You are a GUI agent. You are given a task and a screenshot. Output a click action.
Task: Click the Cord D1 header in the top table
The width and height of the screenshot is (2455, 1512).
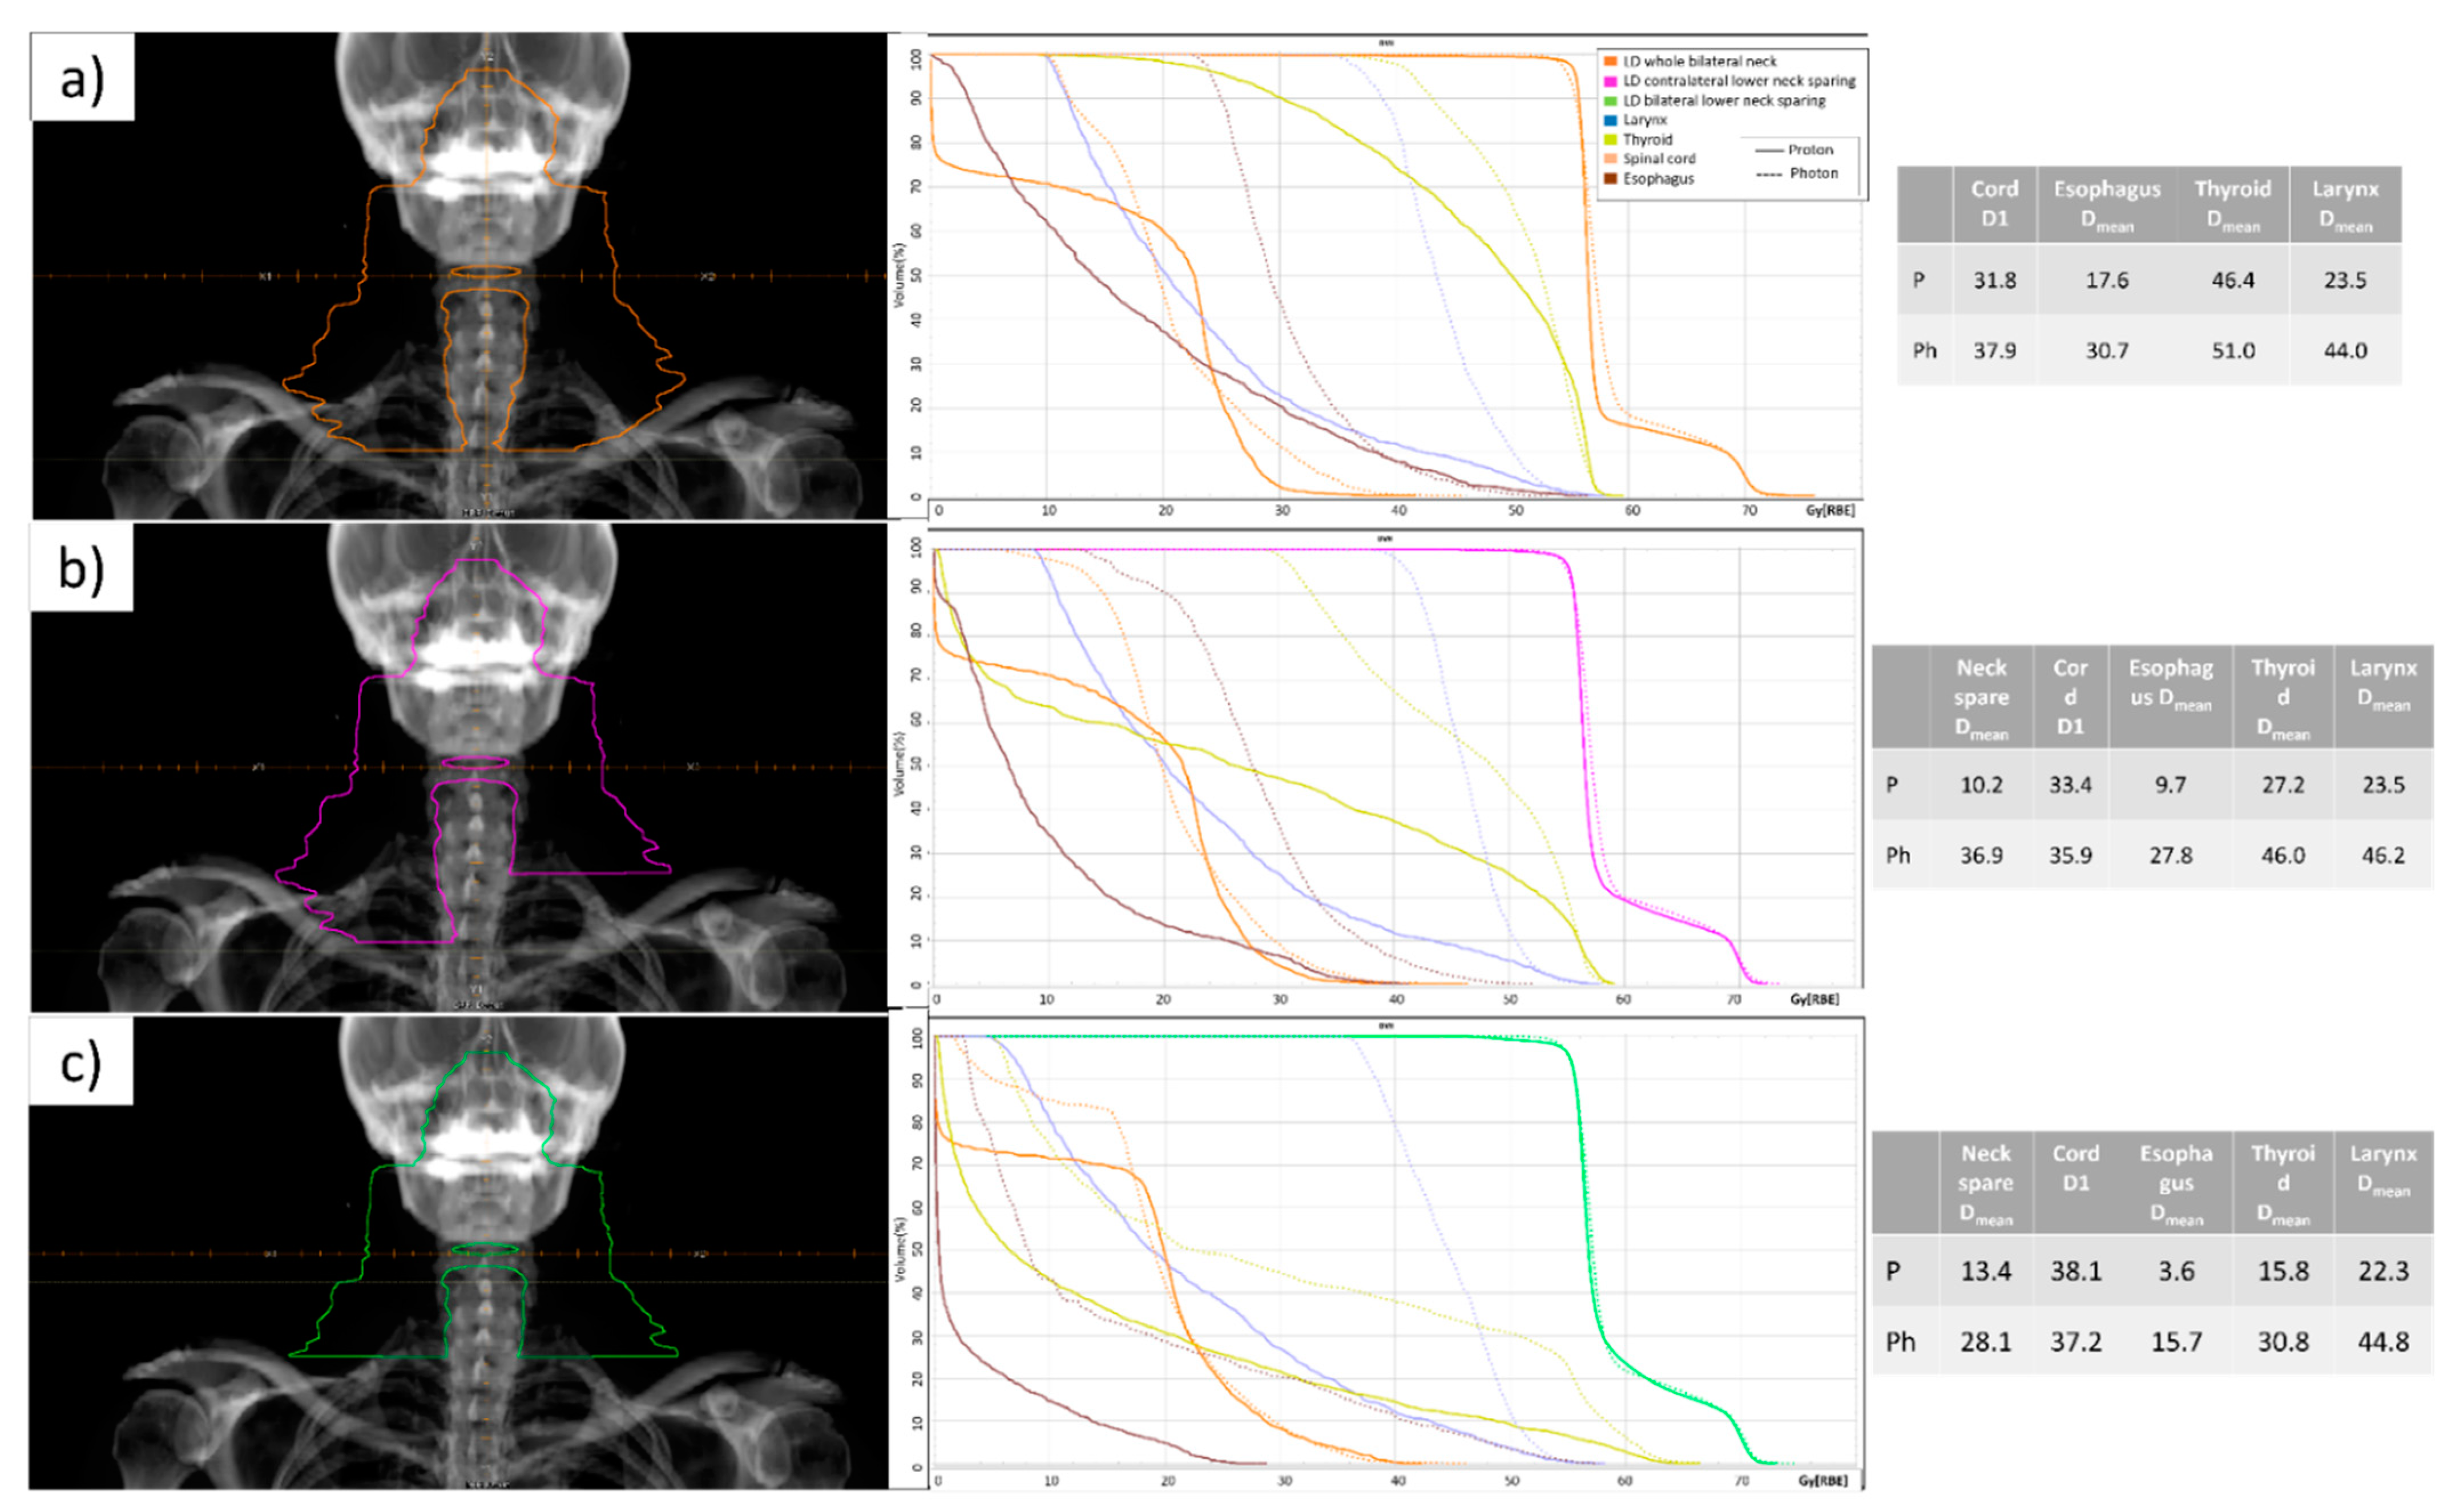pyautogui.click(x=1994, y=204)
